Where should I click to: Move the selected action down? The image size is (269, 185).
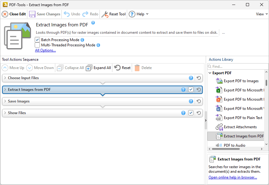click(40, 68)
